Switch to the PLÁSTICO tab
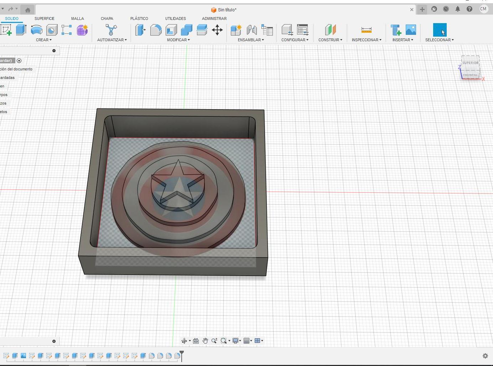This screenshot has width=493, height=366. 139,18
